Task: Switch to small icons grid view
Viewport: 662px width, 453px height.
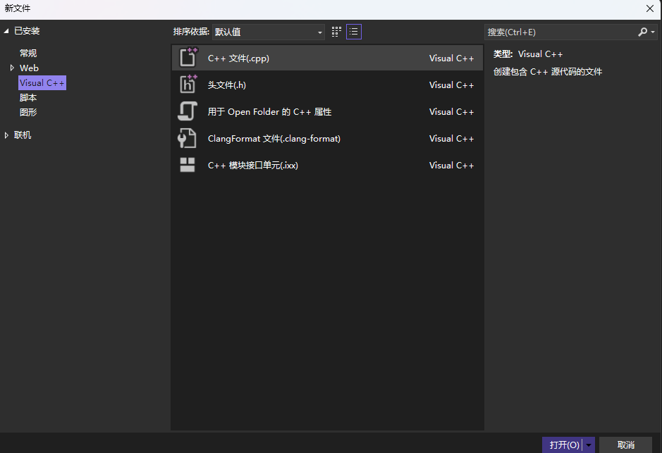Action: coord(336,32)
